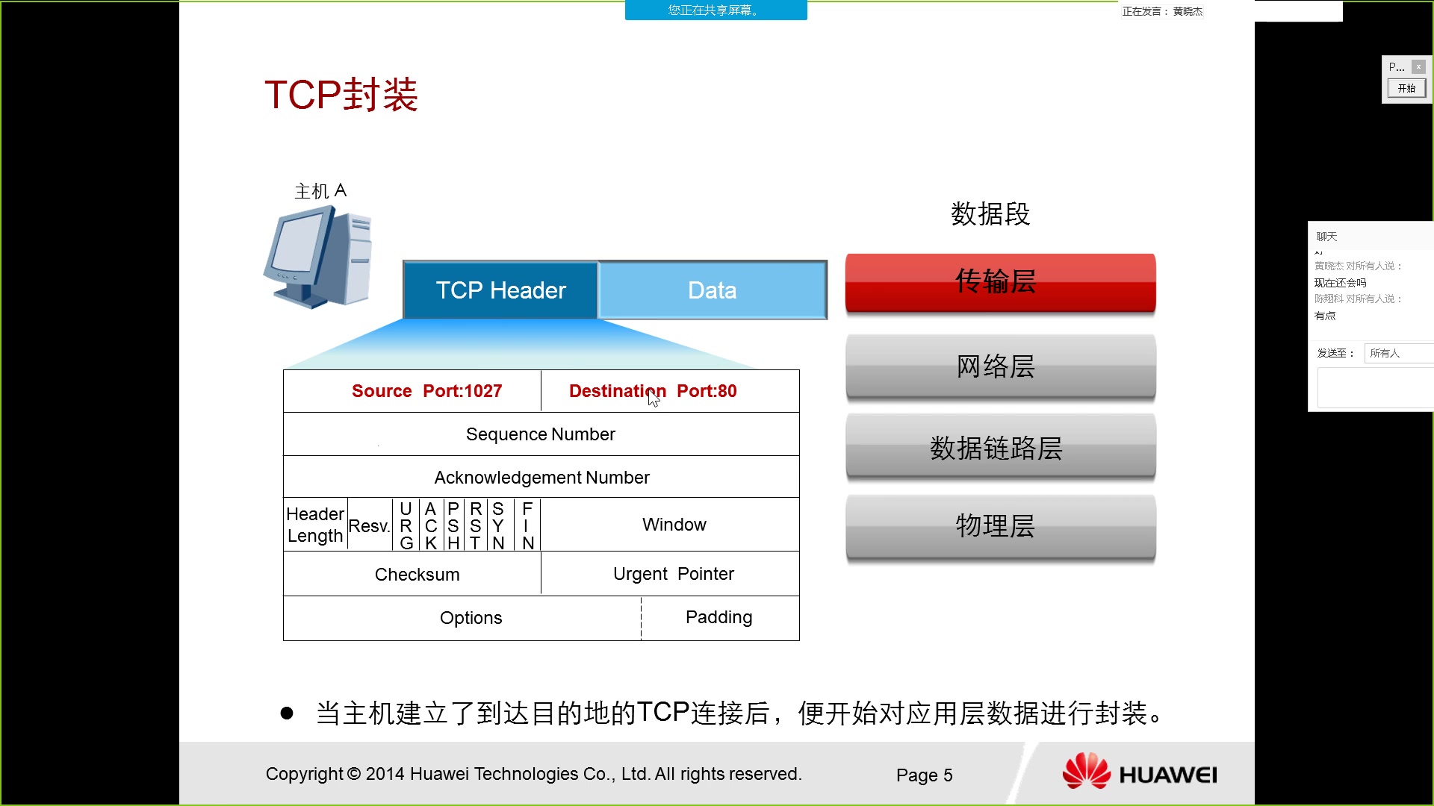Click the red 传输层 layer button
Screen dimensions: 1434x806
1000,283
